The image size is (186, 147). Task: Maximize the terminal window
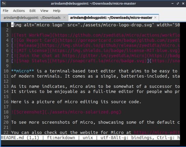tap(178, 3)
